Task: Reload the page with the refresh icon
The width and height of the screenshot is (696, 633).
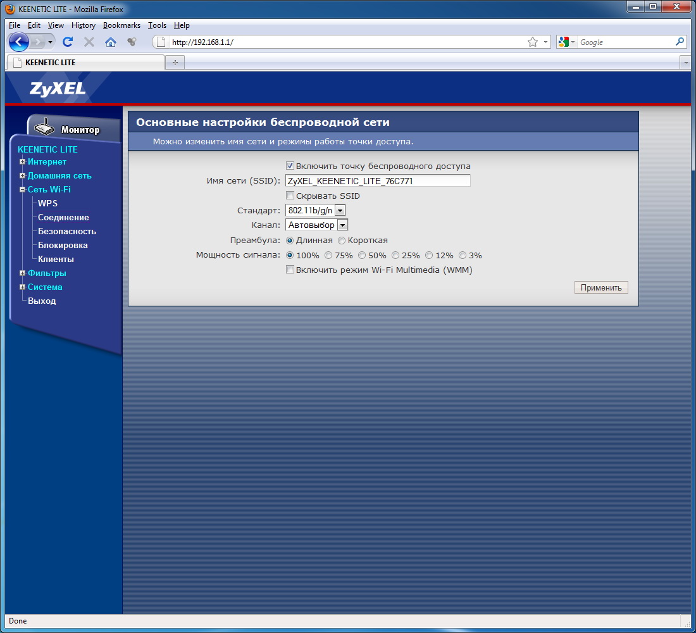Action: tap(68, 42)
